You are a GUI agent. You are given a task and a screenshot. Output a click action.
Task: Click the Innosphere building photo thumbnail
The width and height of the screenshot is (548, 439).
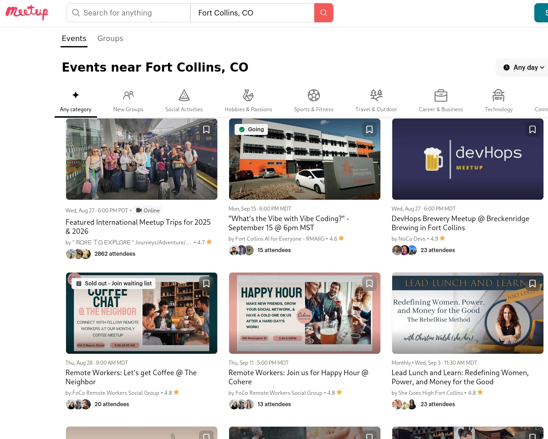pyautogui.click(x=305, y=159)
